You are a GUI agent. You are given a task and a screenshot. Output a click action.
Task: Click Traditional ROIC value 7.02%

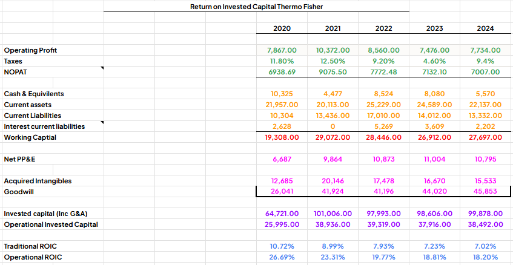tap(486, 246)
